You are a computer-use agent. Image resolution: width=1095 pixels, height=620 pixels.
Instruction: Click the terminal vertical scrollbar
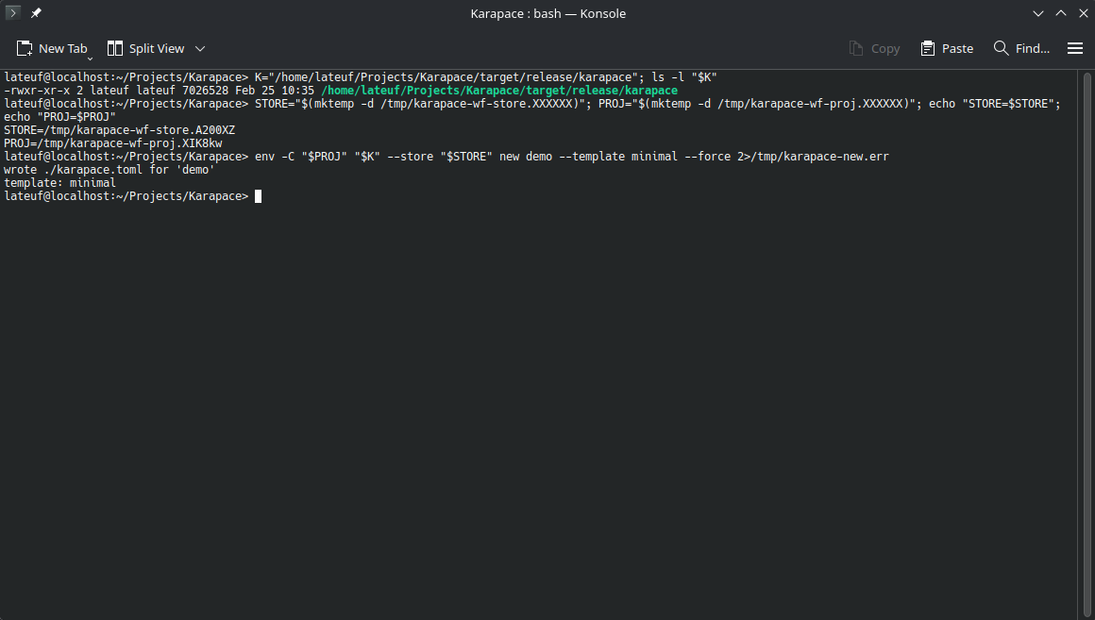tap(1086, 340)
